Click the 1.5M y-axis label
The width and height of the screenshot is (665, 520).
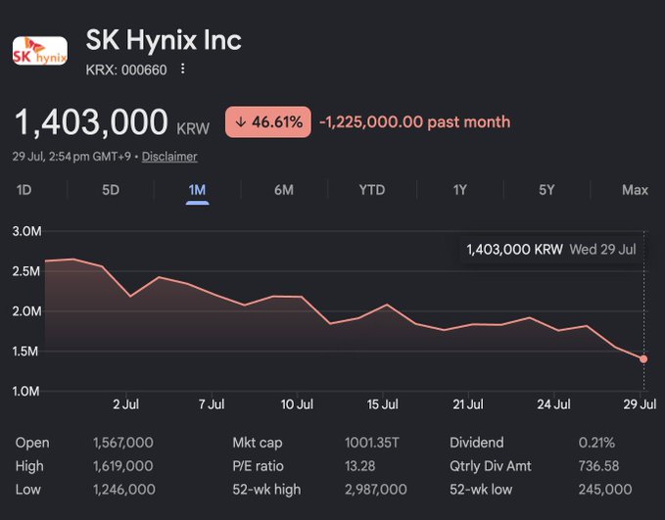coord(25,352)
